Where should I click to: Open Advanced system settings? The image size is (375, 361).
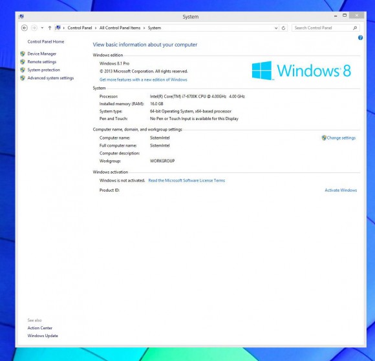pyautogui.click(x=50, y=78)
